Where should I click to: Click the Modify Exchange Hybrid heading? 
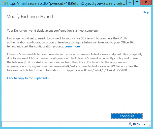30,17
